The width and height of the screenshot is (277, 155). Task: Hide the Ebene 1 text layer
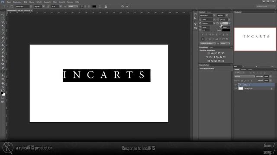pyautogui.click(x=235, y=85)
